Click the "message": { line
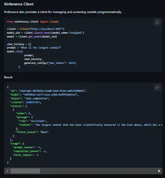165x178 pixels. click(x=24, y=117)
